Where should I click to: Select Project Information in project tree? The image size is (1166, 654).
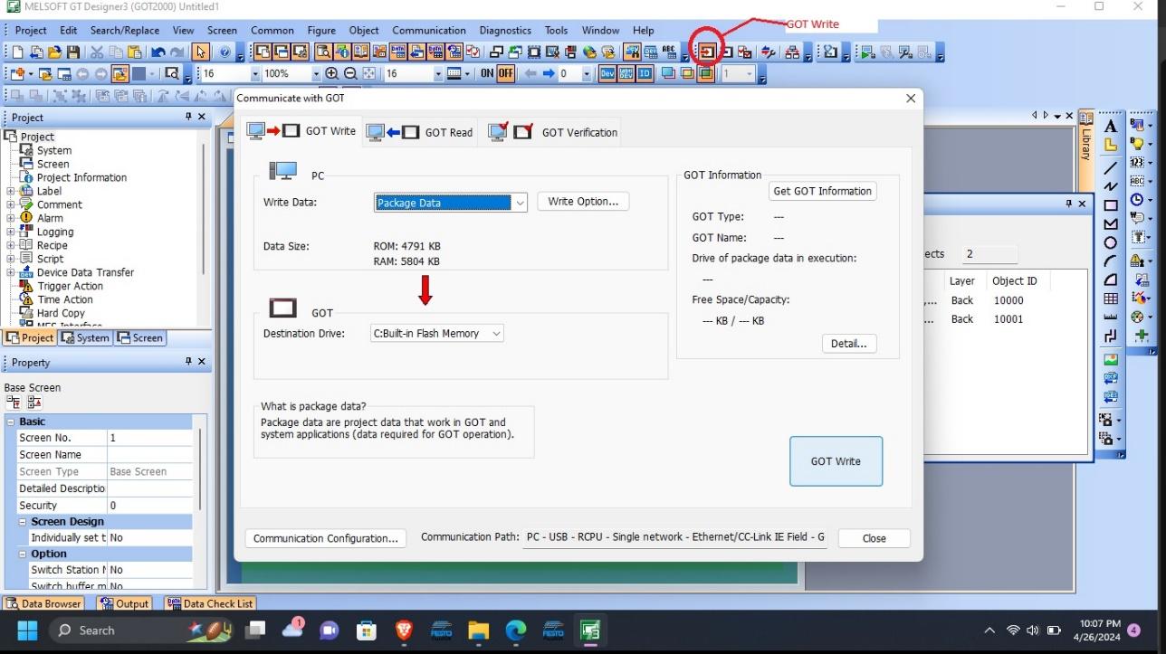click(x=81, y=177)
